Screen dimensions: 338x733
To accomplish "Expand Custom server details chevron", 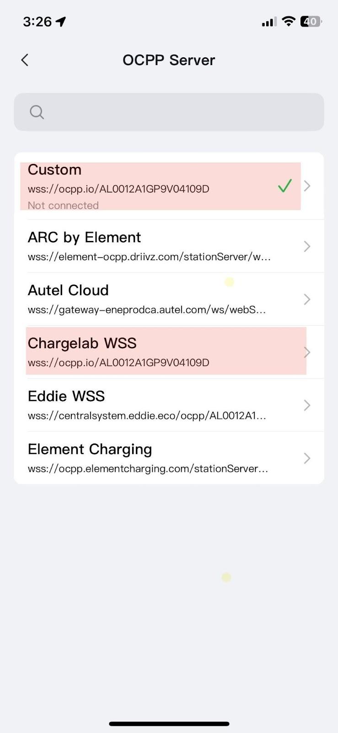I will (x=307, y=186).
